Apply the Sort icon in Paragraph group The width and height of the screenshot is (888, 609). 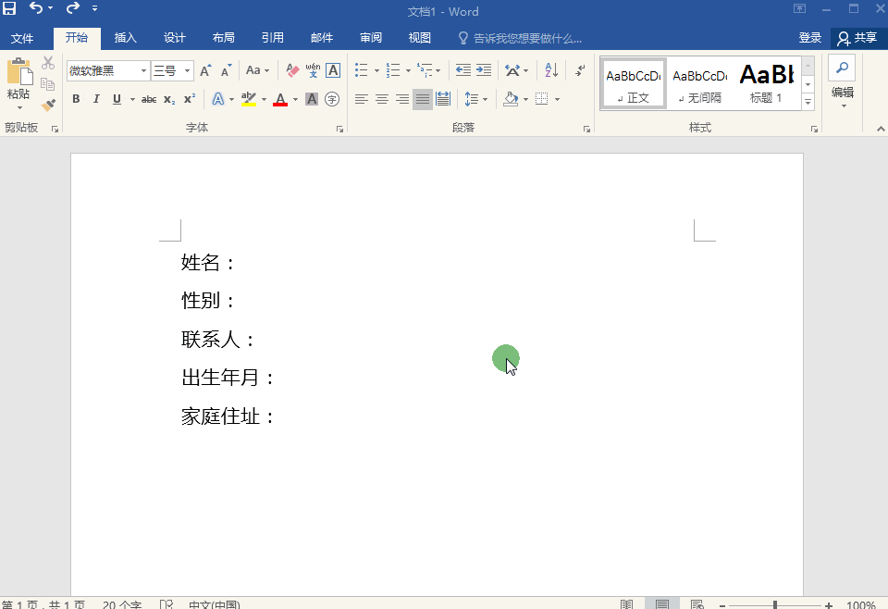pyautogui.click(x=552, y=70)
